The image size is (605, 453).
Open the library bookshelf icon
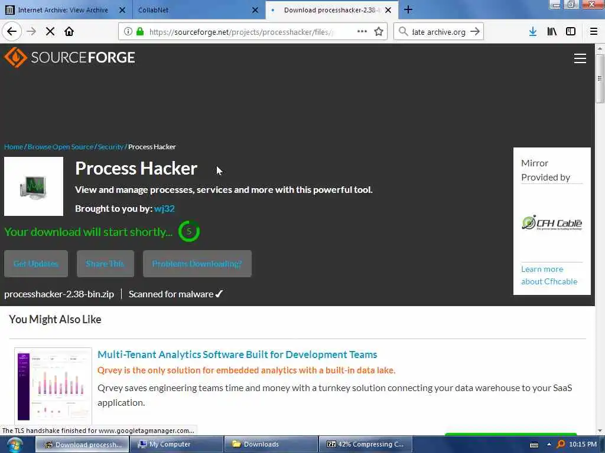click(552, 32)
